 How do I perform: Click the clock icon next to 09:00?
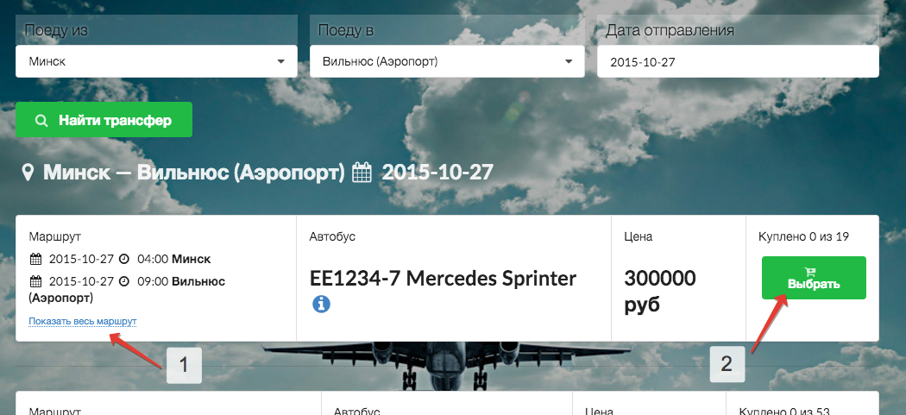[123, 281]
